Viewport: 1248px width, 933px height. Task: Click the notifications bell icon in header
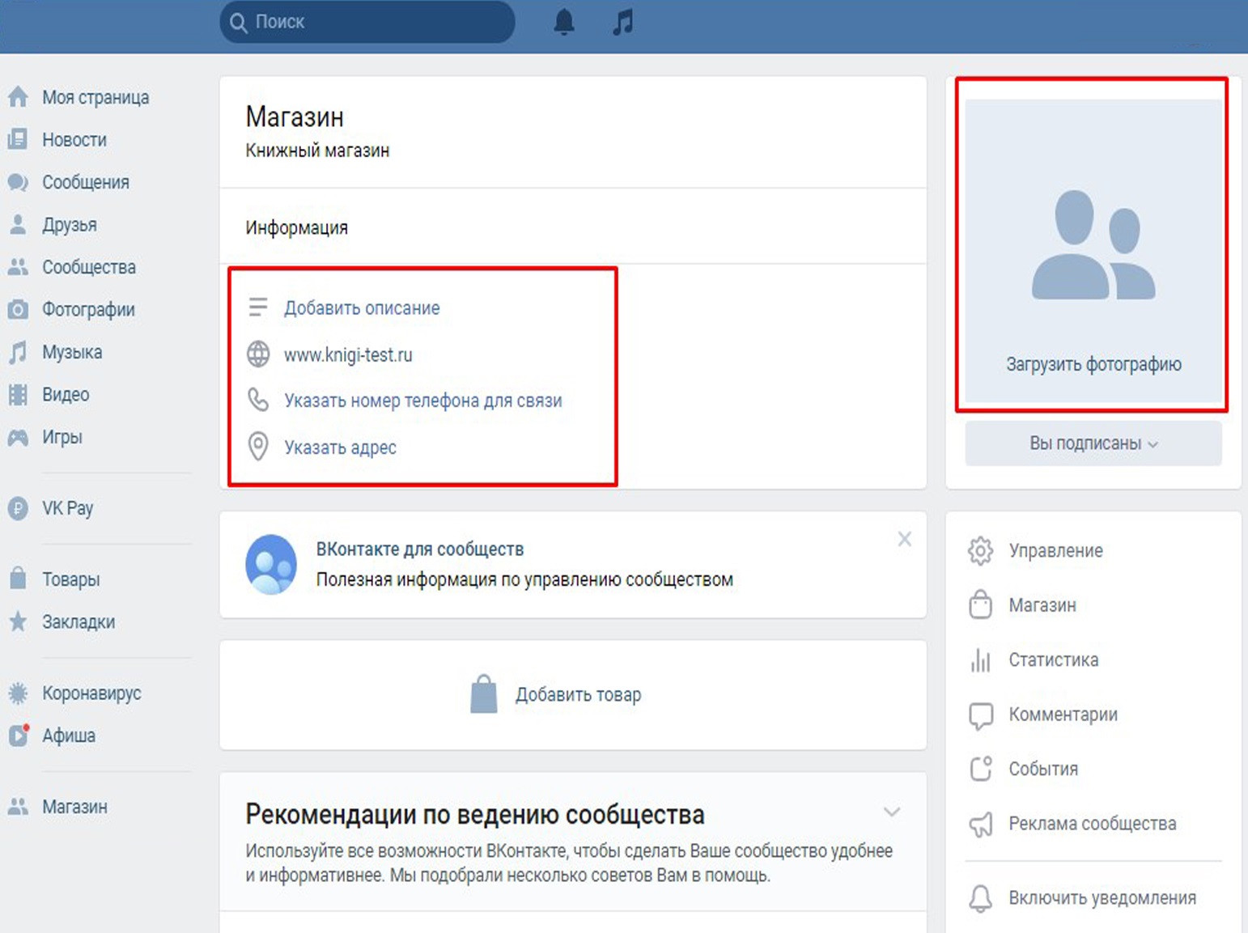564,22
